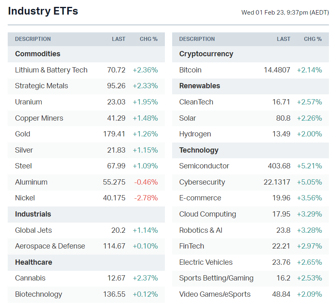Screen dimensions: 335x306
Task: Open the Lithium & Battery Tech ETF
Action: coord(51,70)
